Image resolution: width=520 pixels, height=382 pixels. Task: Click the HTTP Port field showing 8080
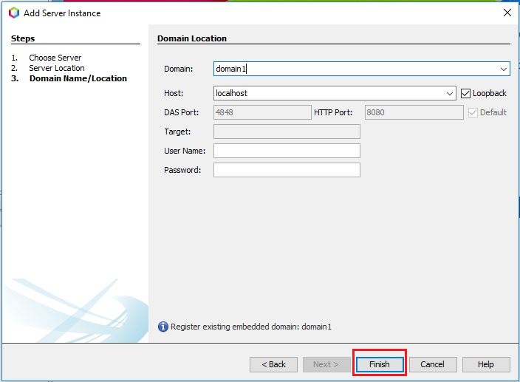click(414, 113)
